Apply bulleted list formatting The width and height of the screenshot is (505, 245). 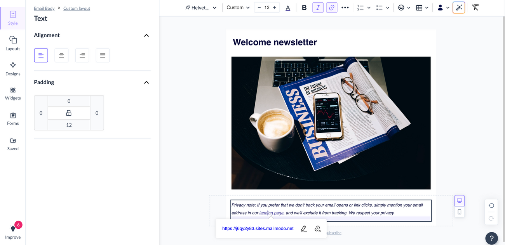click(x=380, y=8)
